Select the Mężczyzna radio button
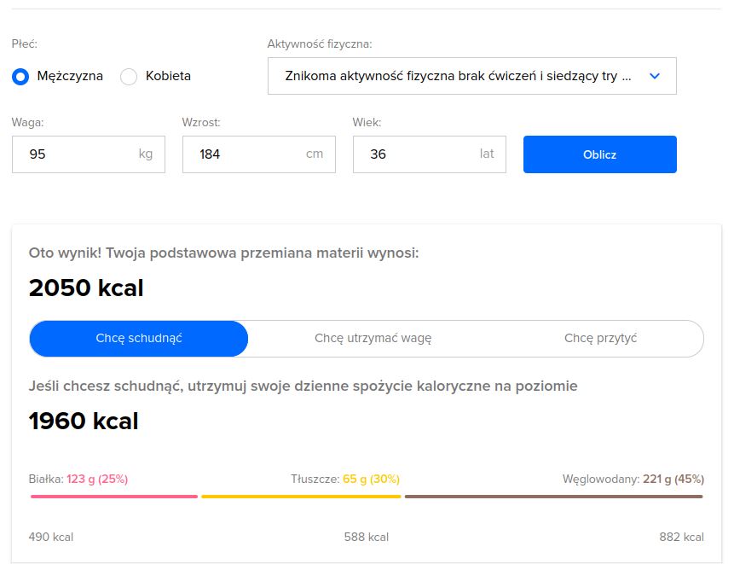Screen dimensions: 734x564 click(x=20, y=76)
